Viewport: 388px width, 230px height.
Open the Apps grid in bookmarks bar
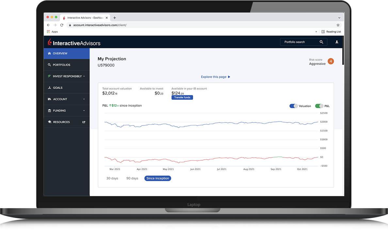[x=52, y=32]
